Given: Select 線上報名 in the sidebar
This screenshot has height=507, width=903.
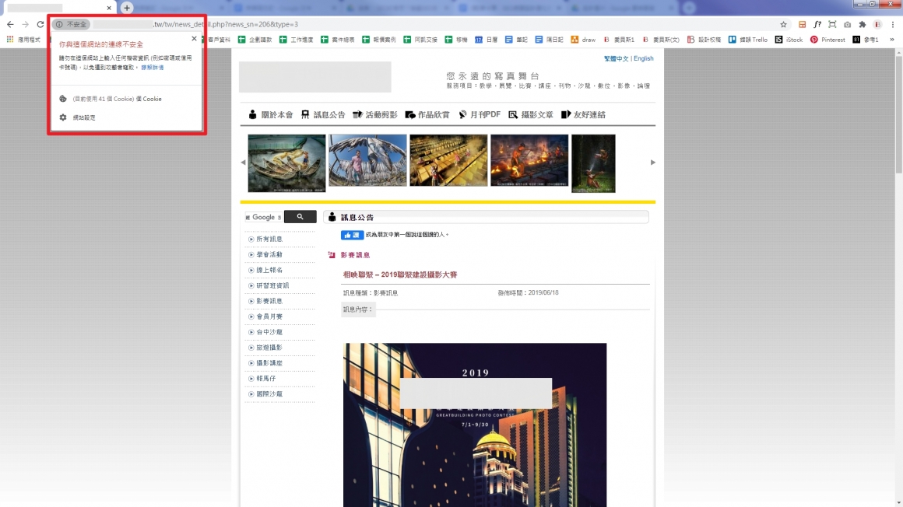Looking at the screenshot, I should tap(269, 270).
